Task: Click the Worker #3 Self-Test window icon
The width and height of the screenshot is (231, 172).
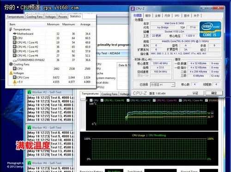Action: 29,127
